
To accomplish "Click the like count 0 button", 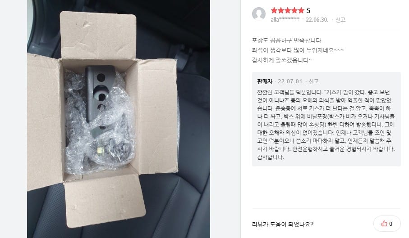I will point(387,224).
